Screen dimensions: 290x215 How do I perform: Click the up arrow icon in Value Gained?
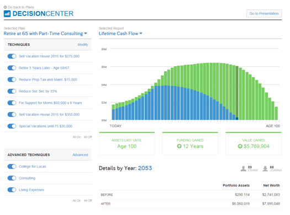(x=240, y=146)
